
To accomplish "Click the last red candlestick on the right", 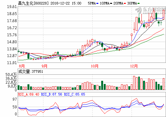I will (x=164, y=15).
